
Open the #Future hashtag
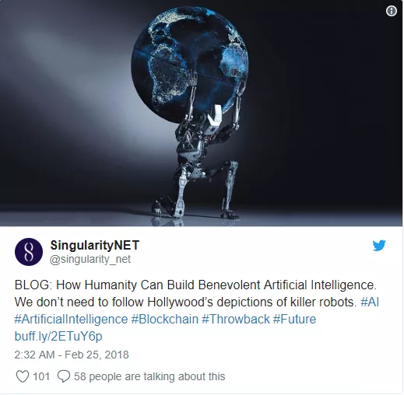click(x=294, y=319)
